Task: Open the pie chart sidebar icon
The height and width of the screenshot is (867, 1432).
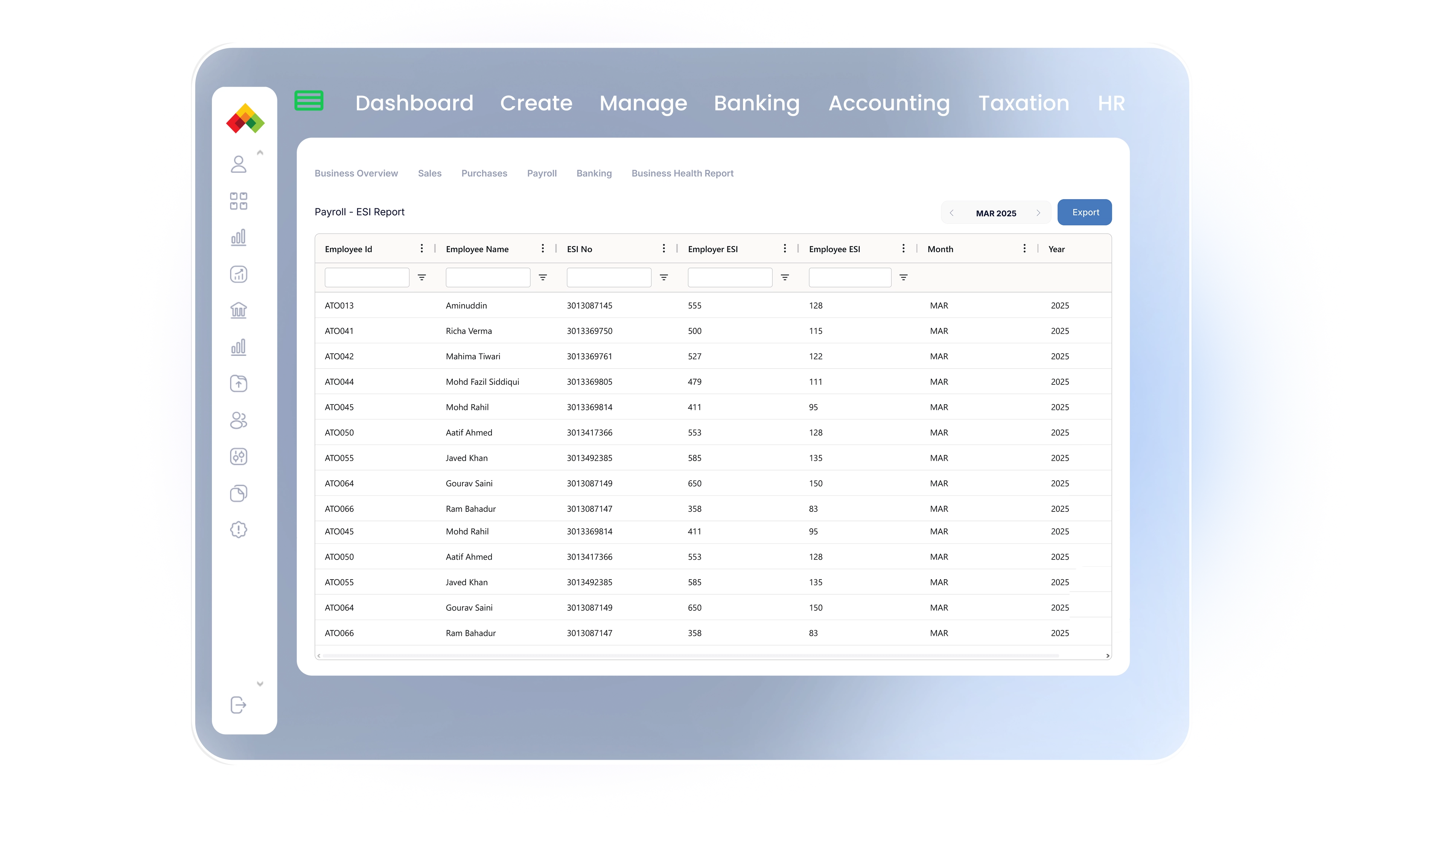Action: coord(238,493)
